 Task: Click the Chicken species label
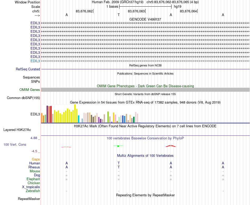34,183
